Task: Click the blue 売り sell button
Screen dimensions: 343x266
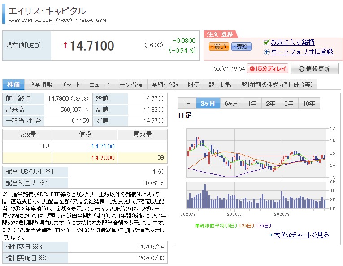Action: pos(242,46)
